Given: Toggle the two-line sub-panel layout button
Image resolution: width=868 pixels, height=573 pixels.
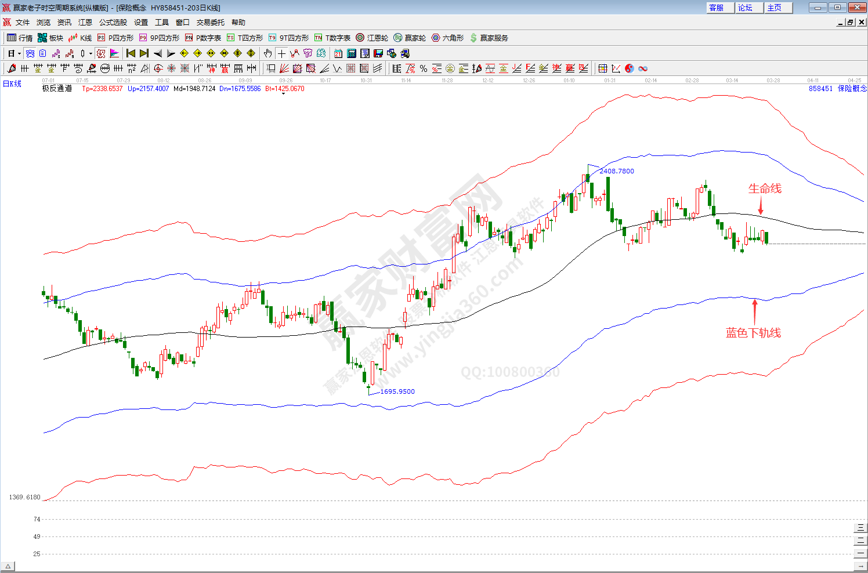Looking at the screenshot, I should tap(860, 541).
